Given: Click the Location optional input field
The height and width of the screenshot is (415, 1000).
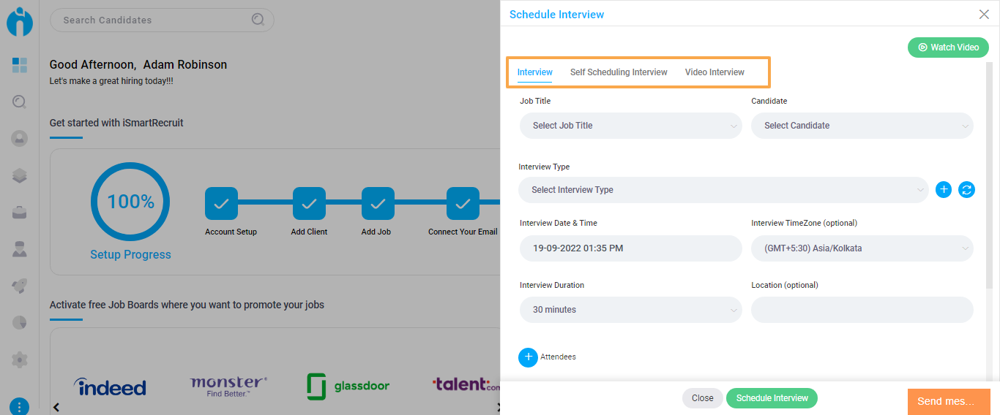Looking at the screenshot, I should pyautogui.click(x=862, y=310).
